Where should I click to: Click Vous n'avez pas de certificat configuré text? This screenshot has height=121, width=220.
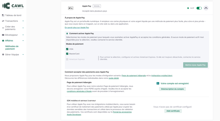point(172,107)
